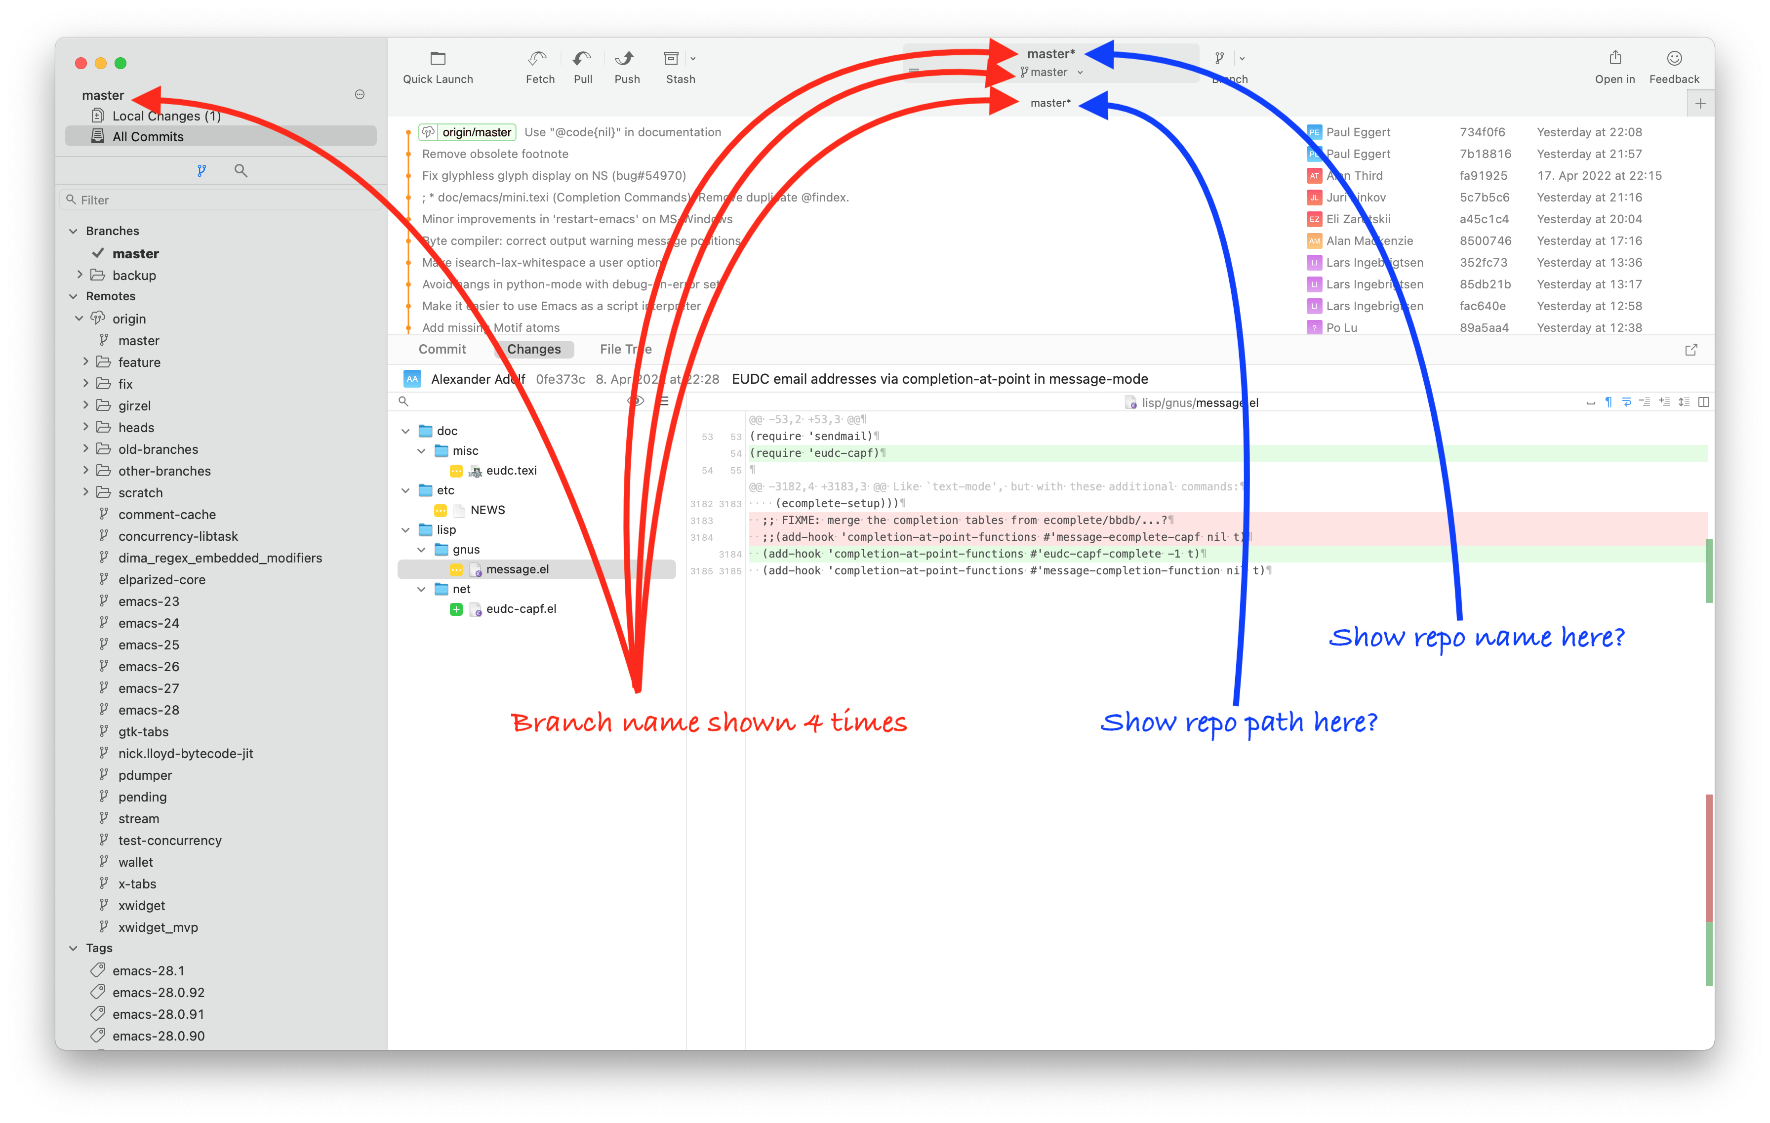Collapse the doc folder in changes
Viewport: 1770px width, 1123px height.
click(406, 431)
